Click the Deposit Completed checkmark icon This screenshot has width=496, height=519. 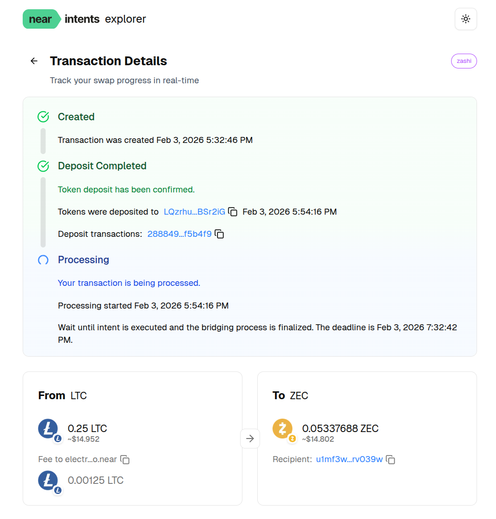click(x=43, y=166)
